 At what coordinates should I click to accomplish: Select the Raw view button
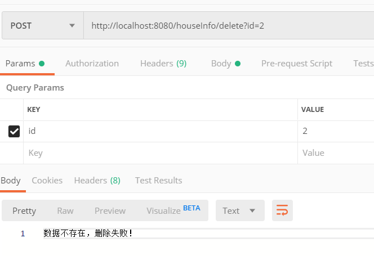[65, 211]
